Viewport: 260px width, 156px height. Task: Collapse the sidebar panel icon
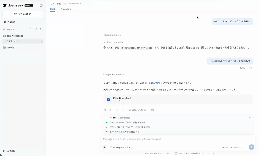[x=41, y=5]
